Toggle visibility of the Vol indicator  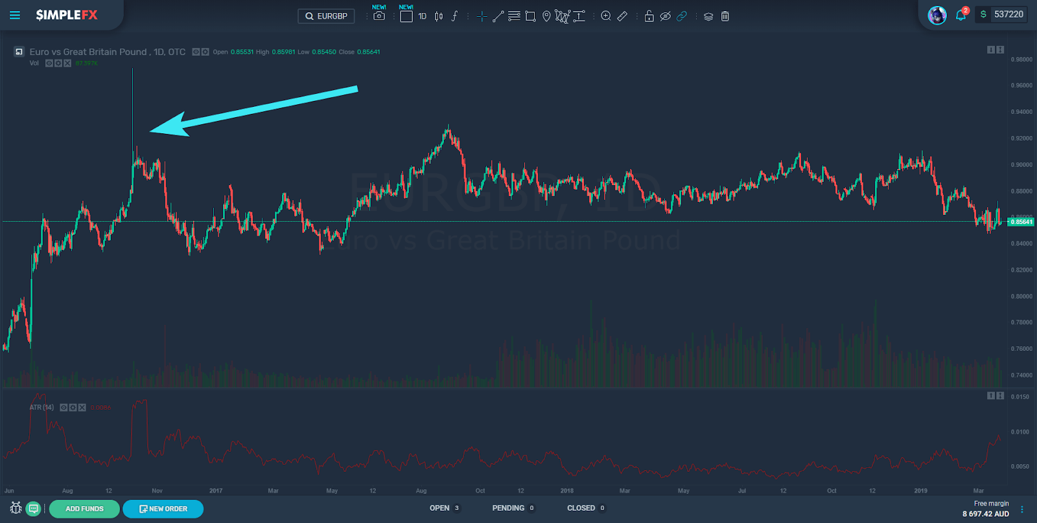(x=49, y=63)
